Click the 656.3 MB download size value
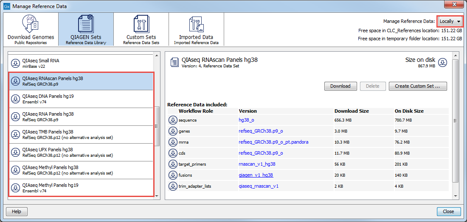Viewport: 467px width, 222px height. point(343,120)
